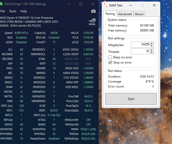Click the MEM VDD value 1.4250V
The width and height of the screenshot is (172, 144).
tap(88, 68)
